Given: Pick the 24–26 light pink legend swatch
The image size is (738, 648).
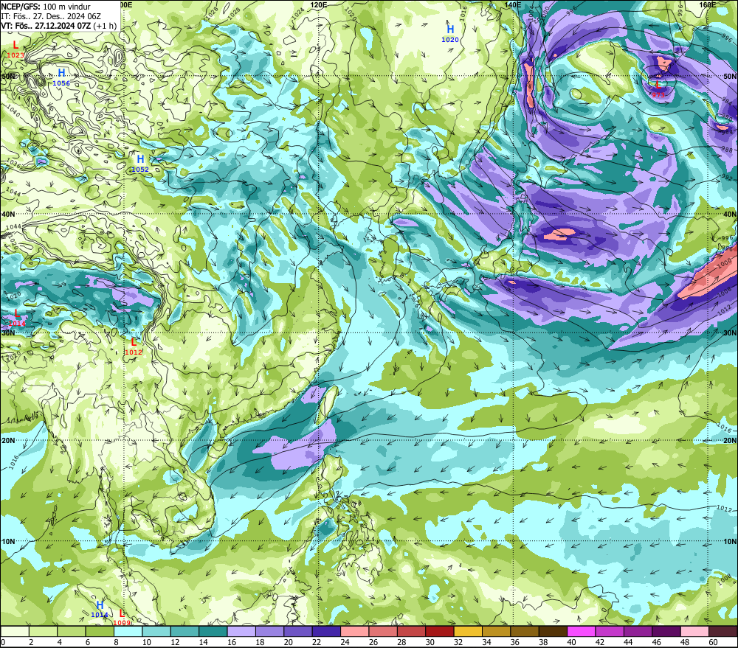Looking at the screenshot, I should 355,632.
